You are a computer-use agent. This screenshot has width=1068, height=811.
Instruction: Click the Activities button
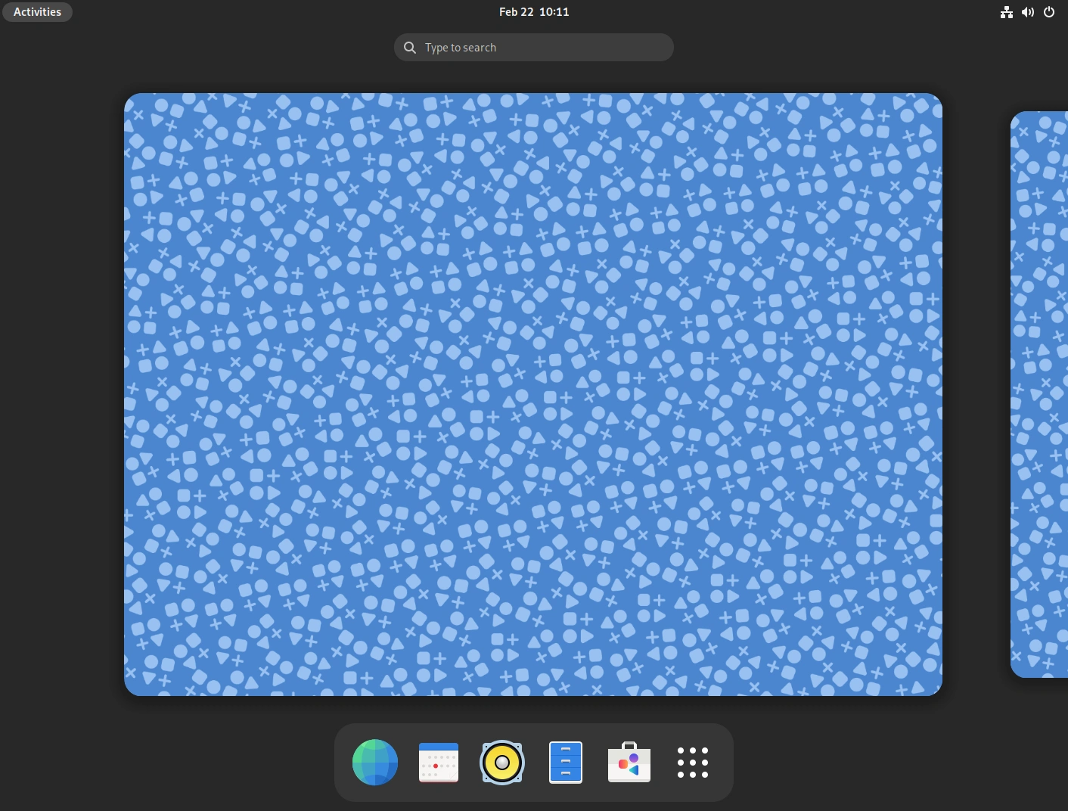click(37, 11)
